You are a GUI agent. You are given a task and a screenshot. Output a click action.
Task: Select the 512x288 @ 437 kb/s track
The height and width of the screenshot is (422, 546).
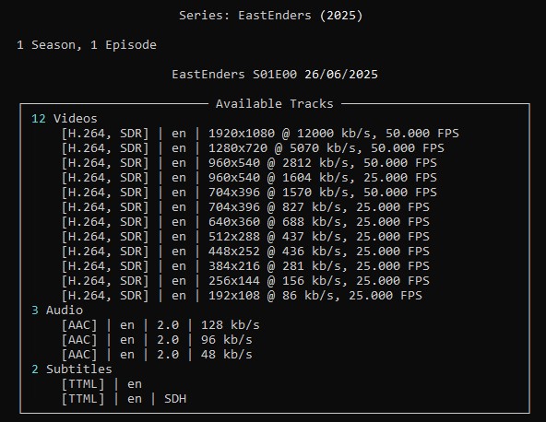[x=245, y=237]
